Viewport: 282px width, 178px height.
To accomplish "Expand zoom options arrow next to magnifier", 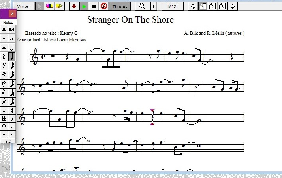I will [154, 6].
